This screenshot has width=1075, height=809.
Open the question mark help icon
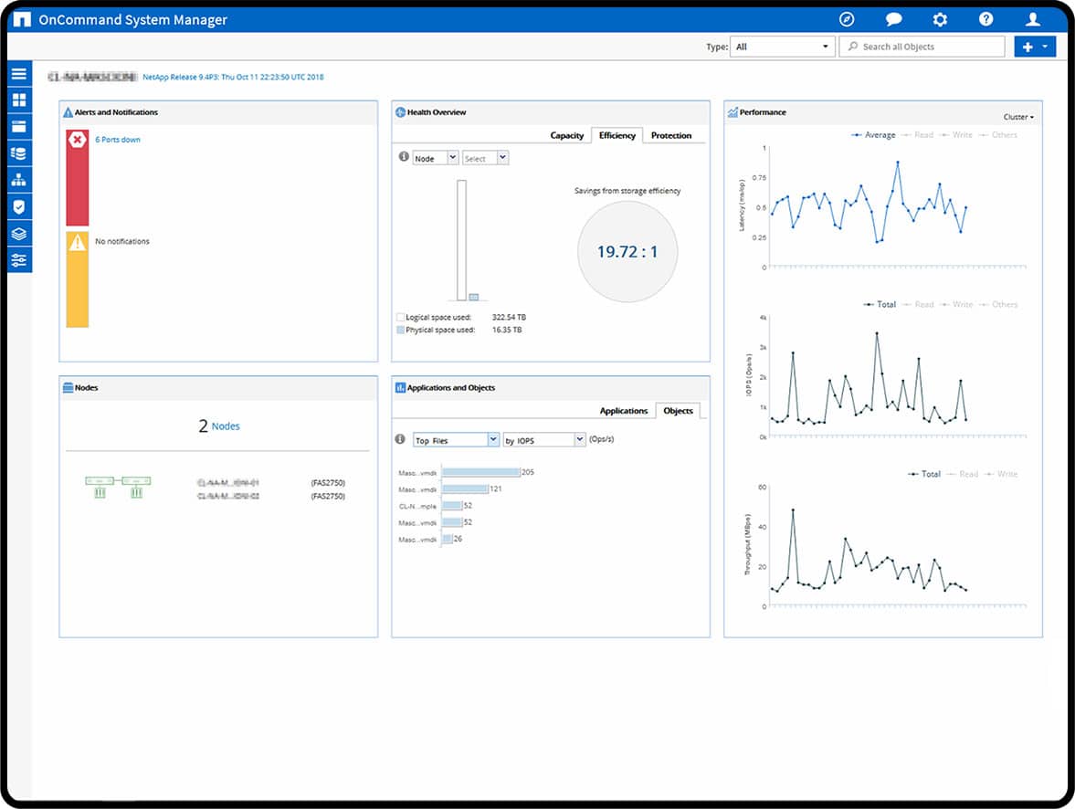(985, 19)
